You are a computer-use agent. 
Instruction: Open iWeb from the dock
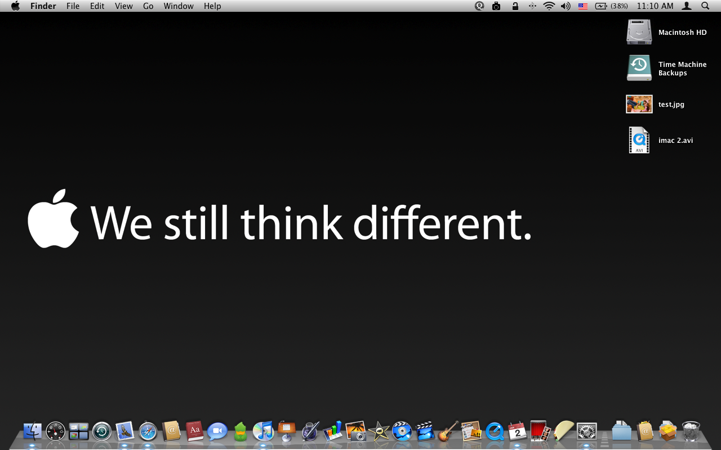pos(471,431)
